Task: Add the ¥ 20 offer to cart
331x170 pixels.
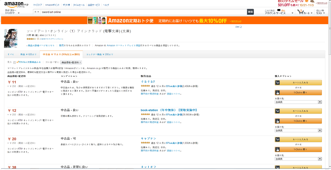Action: 298,139
